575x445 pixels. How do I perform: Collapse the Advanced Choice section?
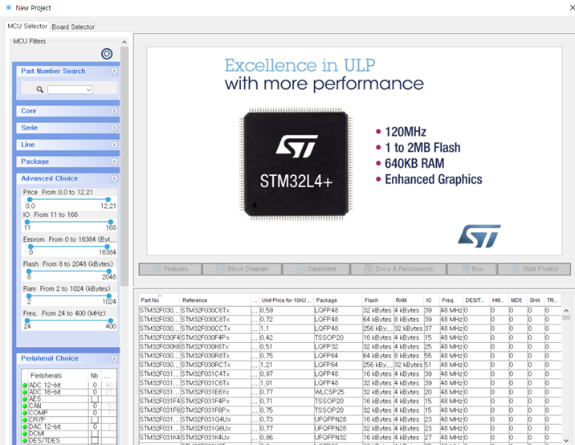tap(114, 178)
